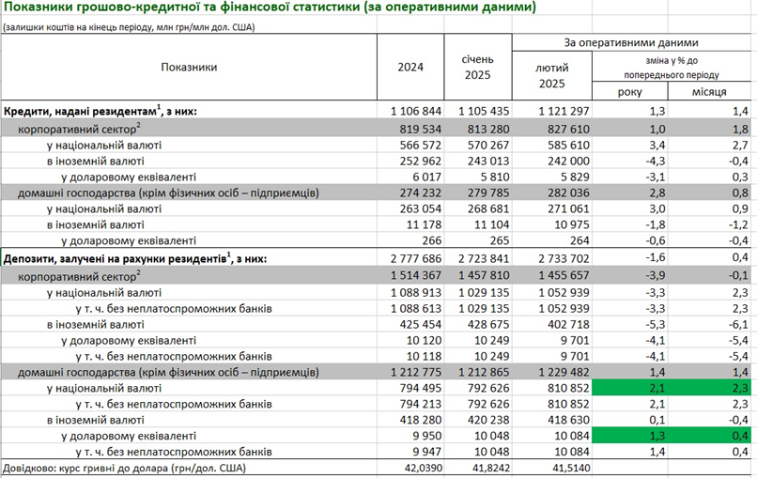This screenshot has width=757, height=478.
Task: Click the table title about грошово-кредитної статистики
Action: (x=270, y=8)
